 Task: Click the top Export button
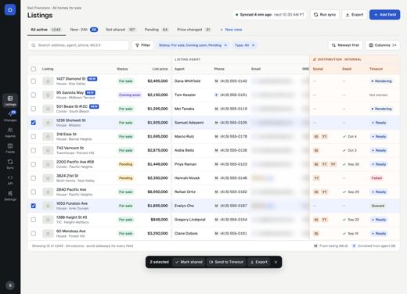coord(355,15)
